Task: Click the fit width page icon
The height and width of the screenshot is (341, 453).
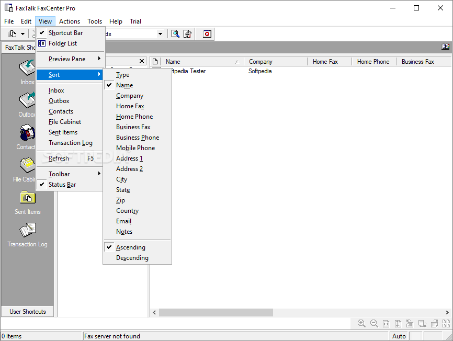Action: (x=386, y=324)
